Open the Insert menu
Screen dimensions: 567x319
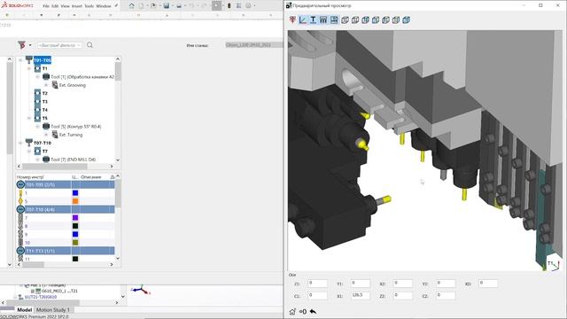[77, 6]
